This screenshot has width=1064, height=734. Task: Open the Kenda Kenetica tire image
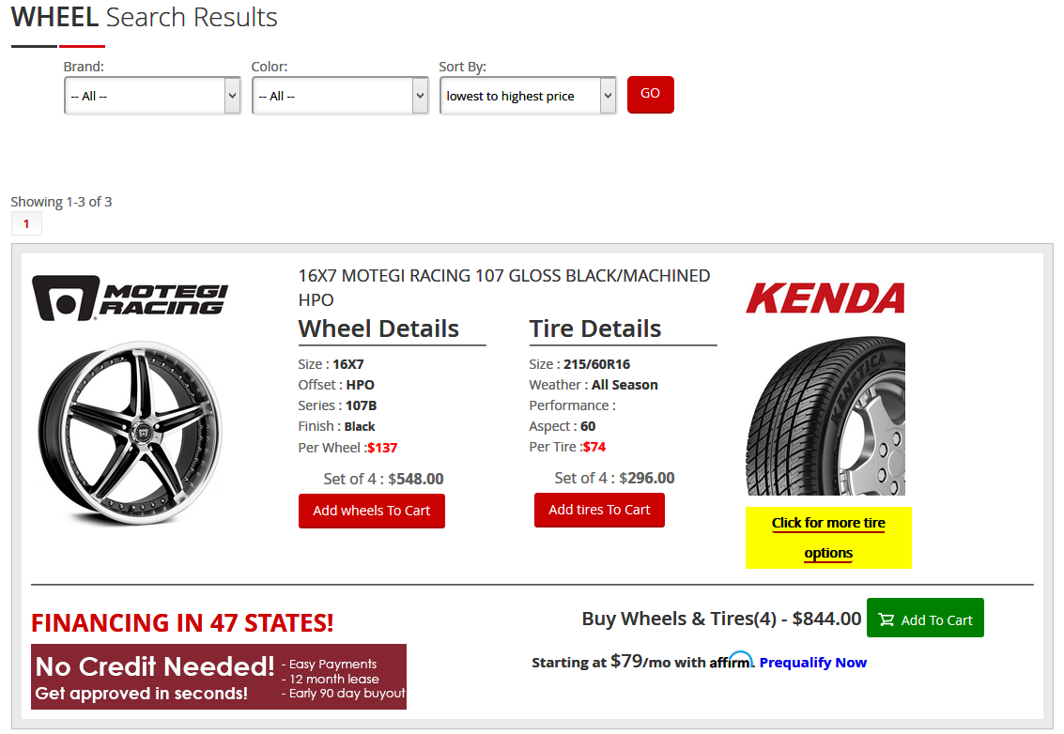point(825,416)
